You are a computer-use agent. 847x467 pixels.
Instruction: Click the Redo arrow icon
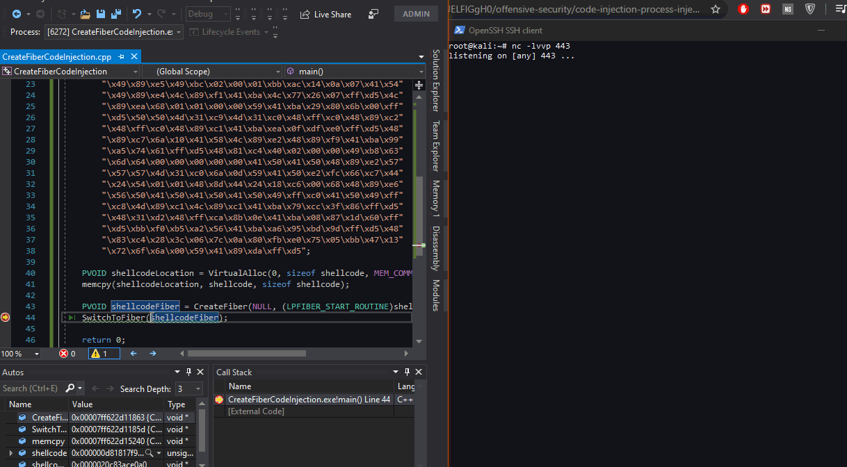point(161,14)
